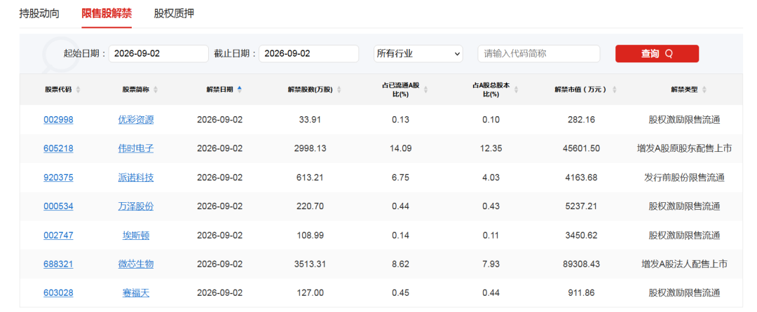
Task: Open stock code link 603028
Action: 58,293
